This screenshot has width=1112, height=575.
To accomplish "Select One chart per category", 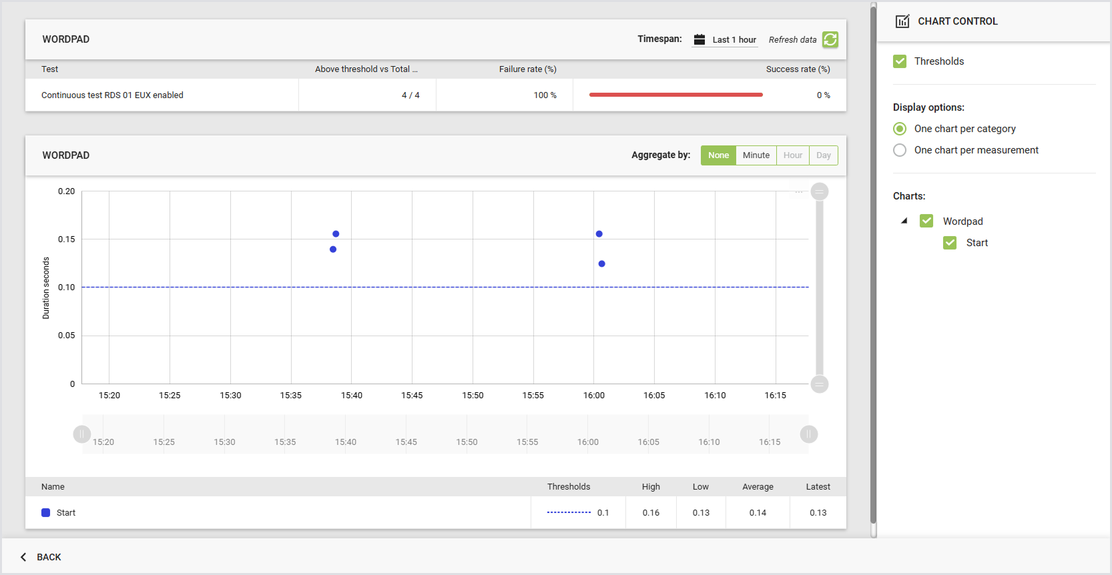I will tap(900, 129).
